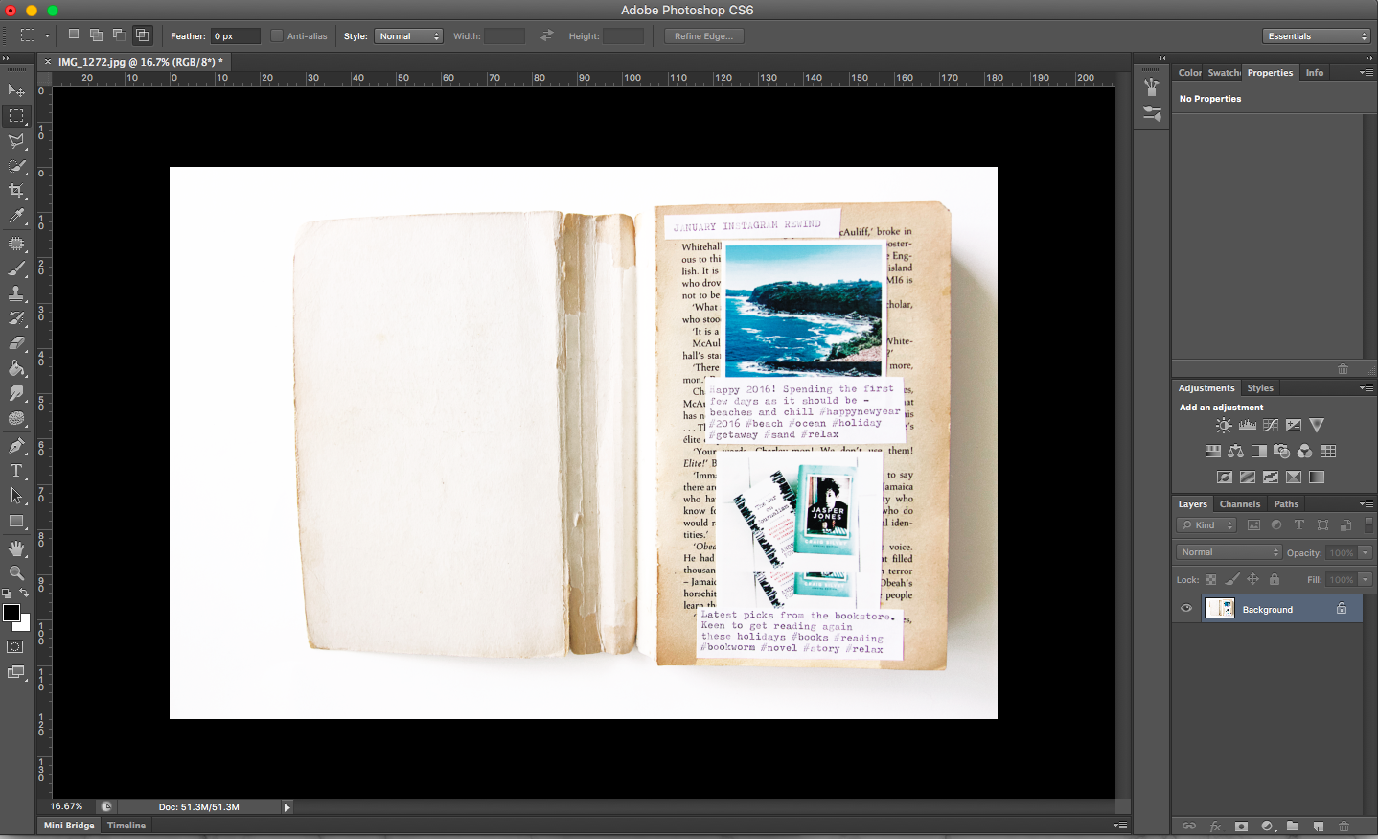The width and height of the screenshot is (1378, 839).
Task: Open the Swatches tab
Action: tap(1224, 73)
